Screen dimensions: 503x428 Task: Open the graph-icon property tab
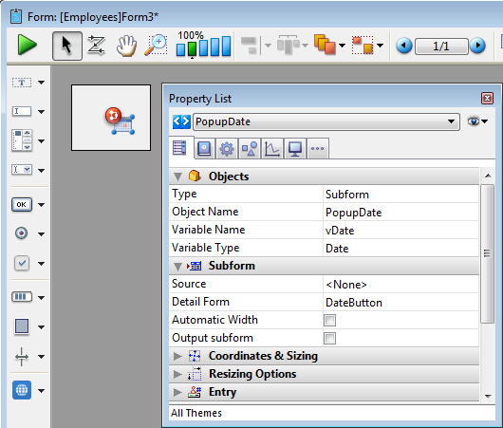(x=272, y=149)
